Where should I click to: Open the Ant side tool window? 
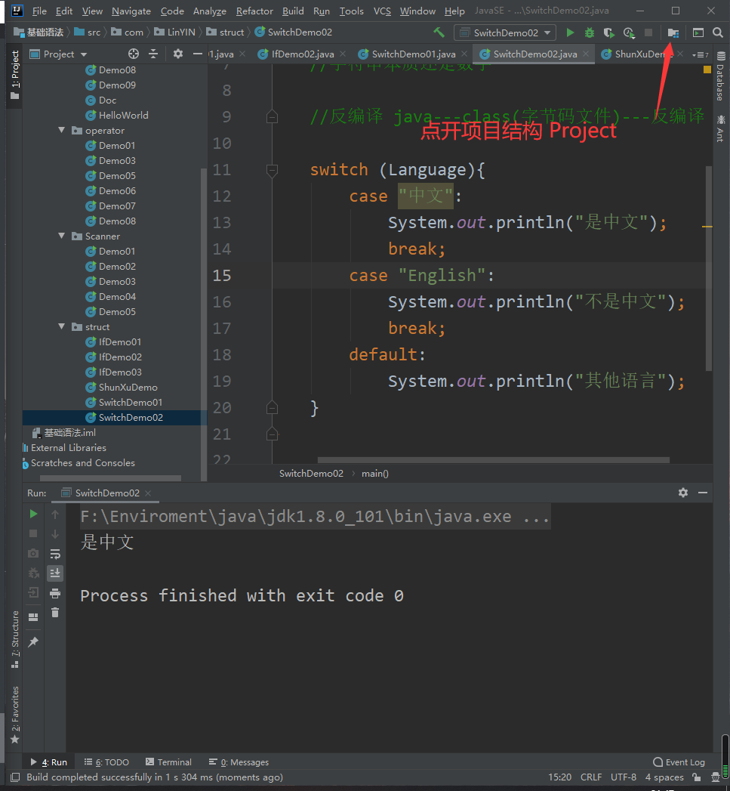click(720, 128)
